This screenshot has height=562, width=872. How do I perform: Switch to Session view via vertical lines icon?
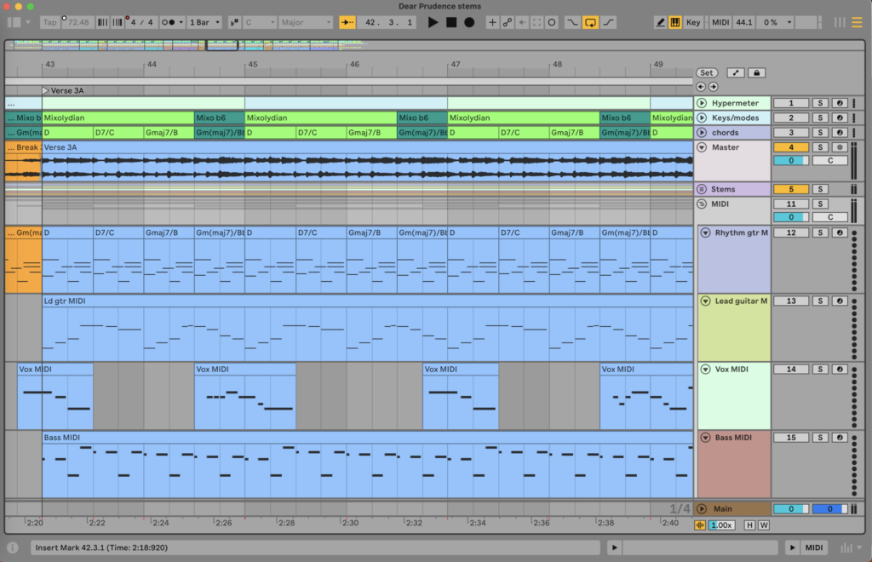point(840,22)
